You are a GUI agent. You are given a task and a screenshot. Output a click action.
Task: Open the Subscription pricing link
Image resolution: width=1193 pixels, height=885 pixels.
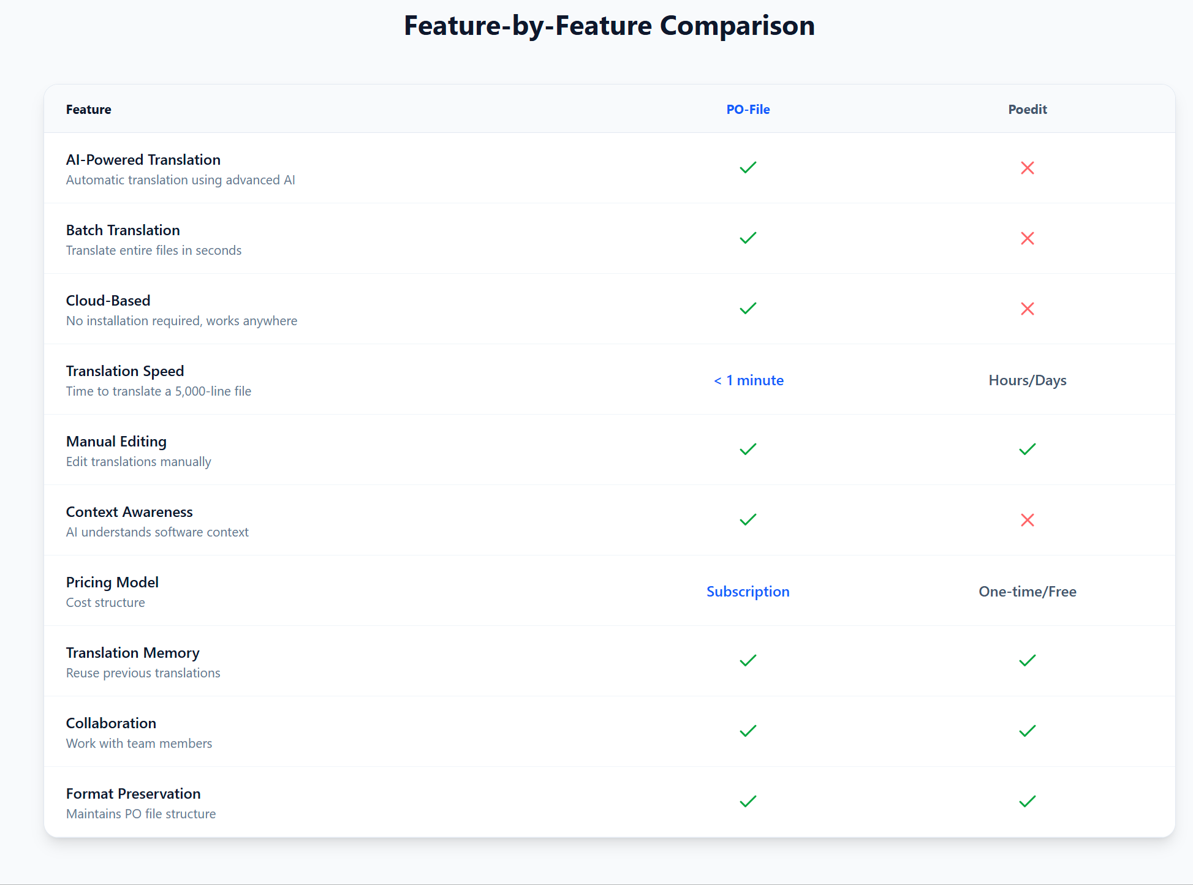tap(748, 591)
